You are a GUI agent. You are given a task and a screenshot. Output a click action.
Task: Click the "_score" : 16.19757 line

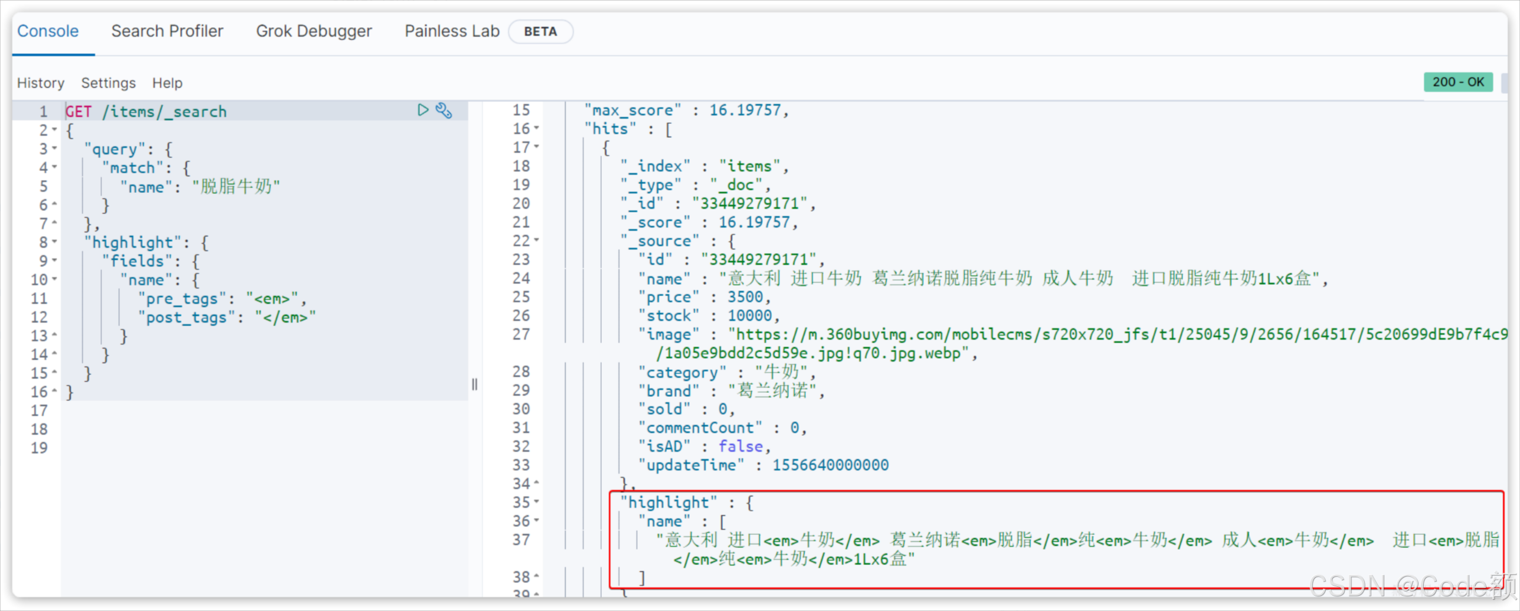(x=709, y=222)
